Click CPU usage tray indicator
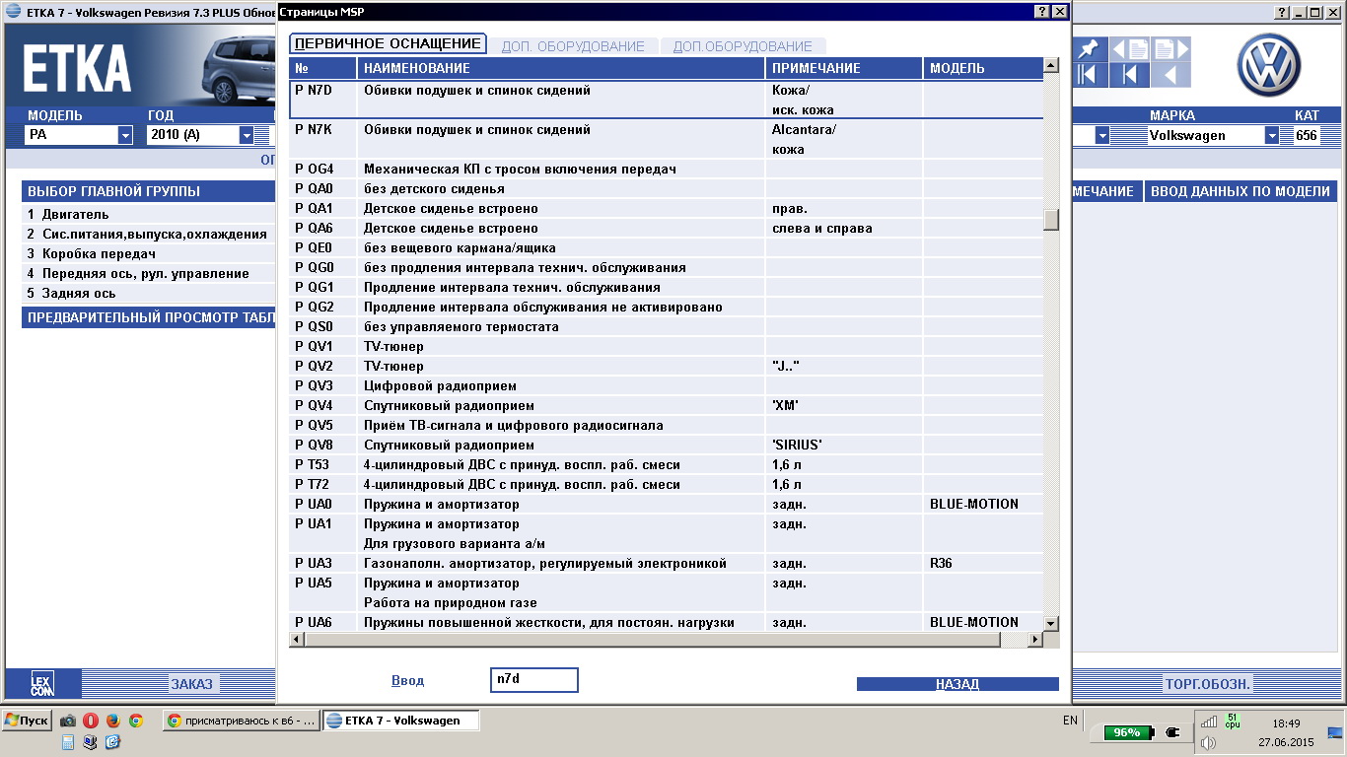Viewport: 1347px width, 757px height. 1233,721
